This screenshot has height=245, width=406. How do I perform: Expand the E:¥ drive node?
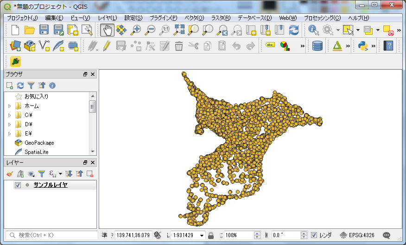pyautogui.click(x=9, y=134)
